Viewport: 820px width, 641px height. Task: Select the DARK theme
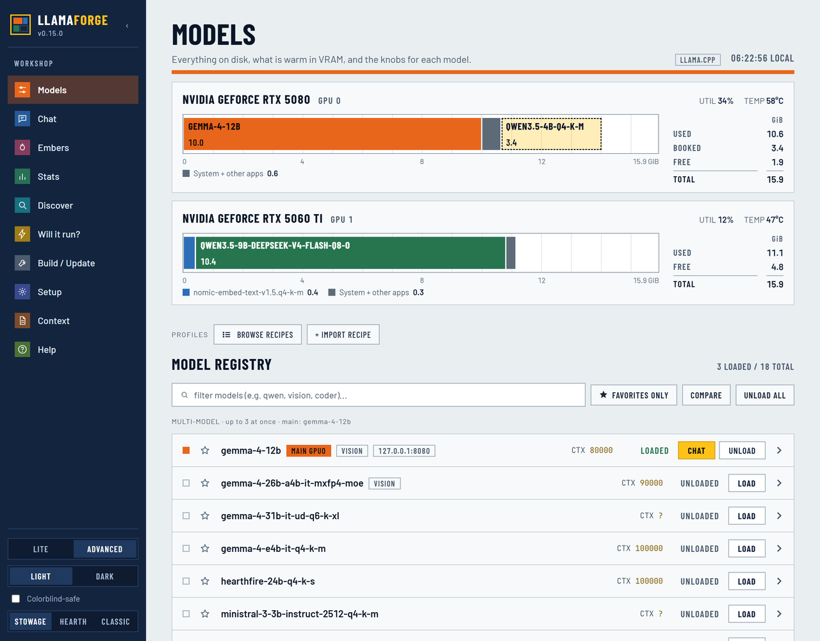point(105,576)
